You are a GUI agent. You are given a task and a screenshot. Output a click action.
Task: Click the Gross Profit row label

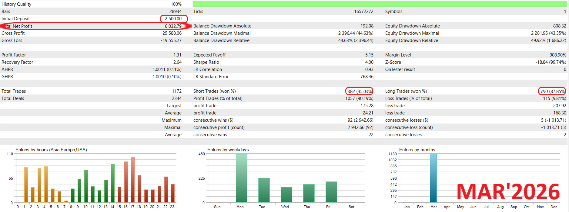[x=13, y=33]
